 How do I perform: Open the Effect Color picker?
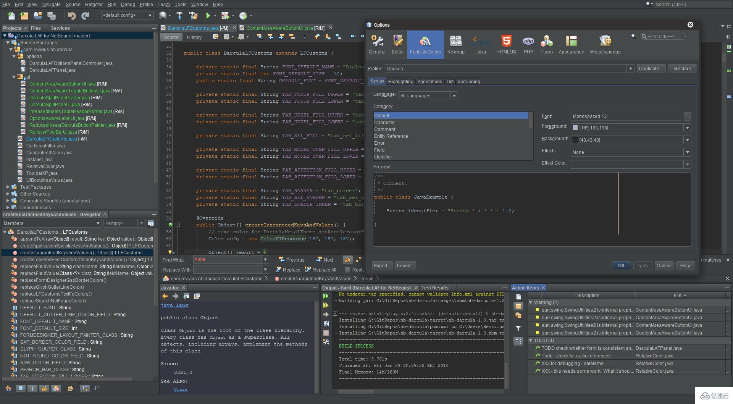click(631, 165)
